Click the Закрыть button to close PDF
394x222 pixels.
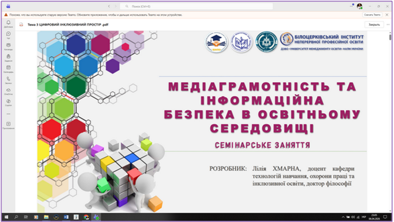pos(374,25)
